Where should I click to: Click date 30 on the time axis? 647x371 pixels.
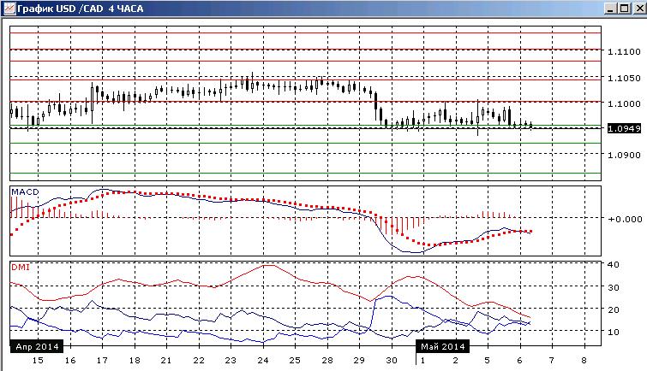click(391, 361)
